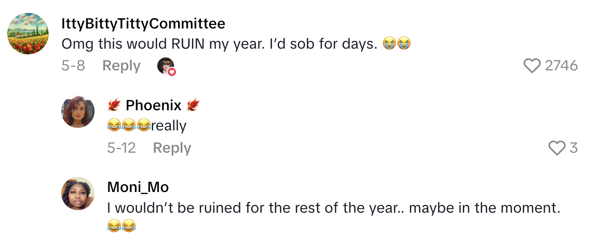Click the poppy field profile picture
This screenshot has width=595, height=236.
tap(28, 34)
